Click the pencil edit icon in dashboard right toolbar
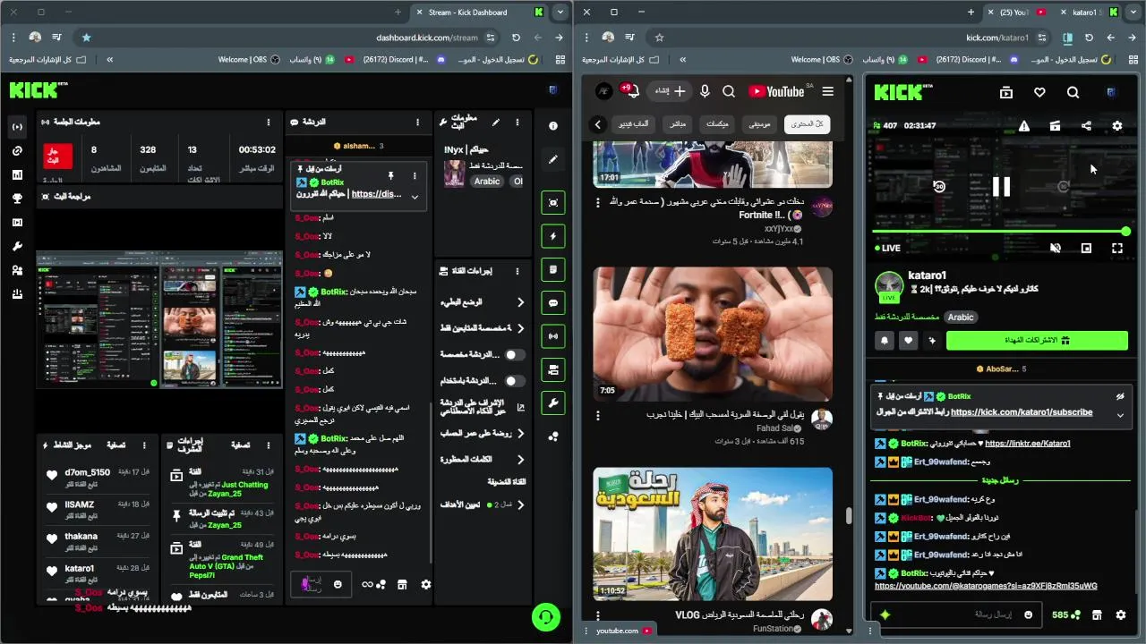This screenshot has width=1146, height=644. [553, 159]
